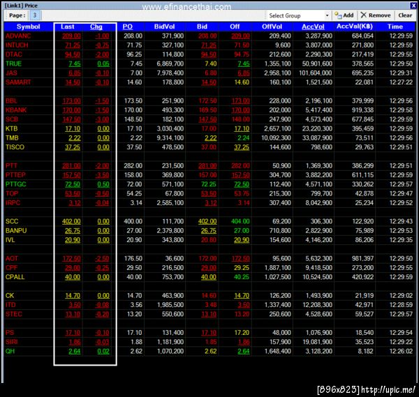Click the Clear button

pyautogui.click(x=405, y=15)
